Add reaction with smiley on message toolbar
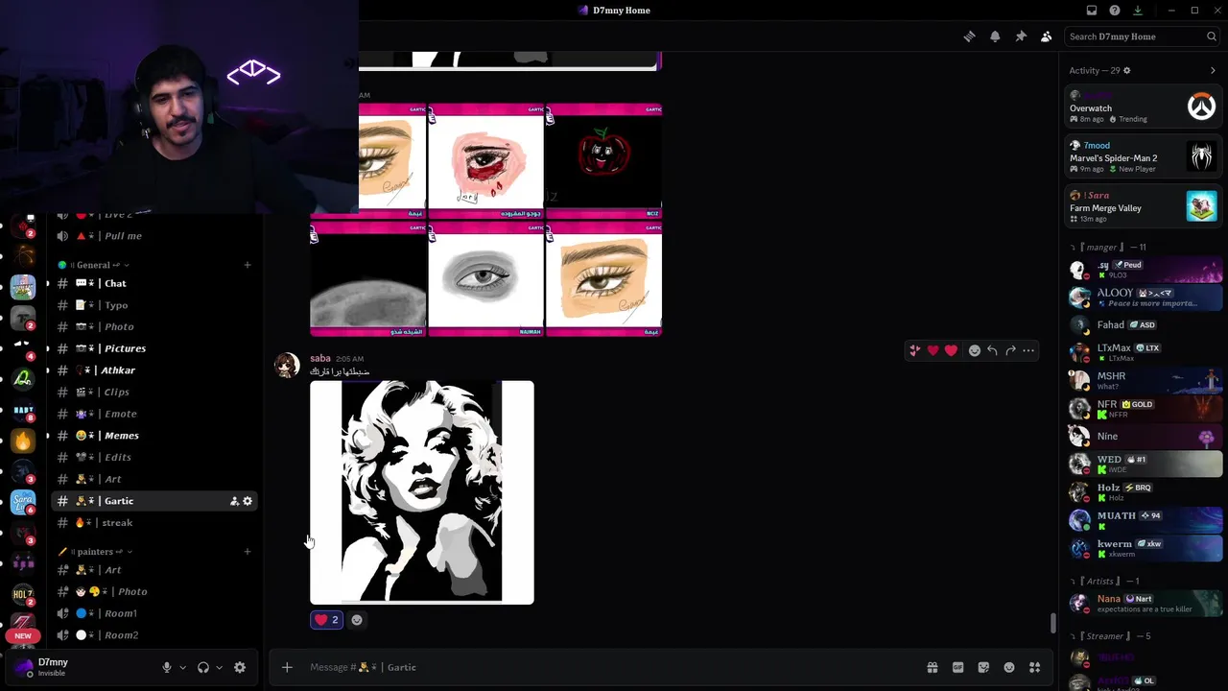Screen dimensions: 1228x691 (974, 350)
